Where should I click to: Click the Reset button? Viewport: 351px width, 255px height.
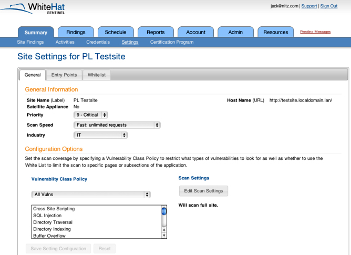[x=105, y=249]
